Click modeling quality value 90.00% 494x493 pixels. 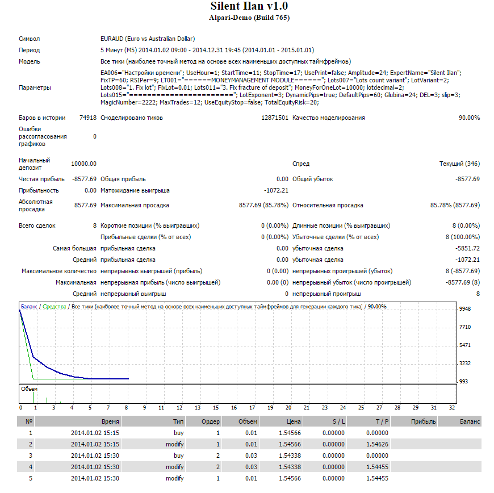pyautogui.click(x=469, y=118)
